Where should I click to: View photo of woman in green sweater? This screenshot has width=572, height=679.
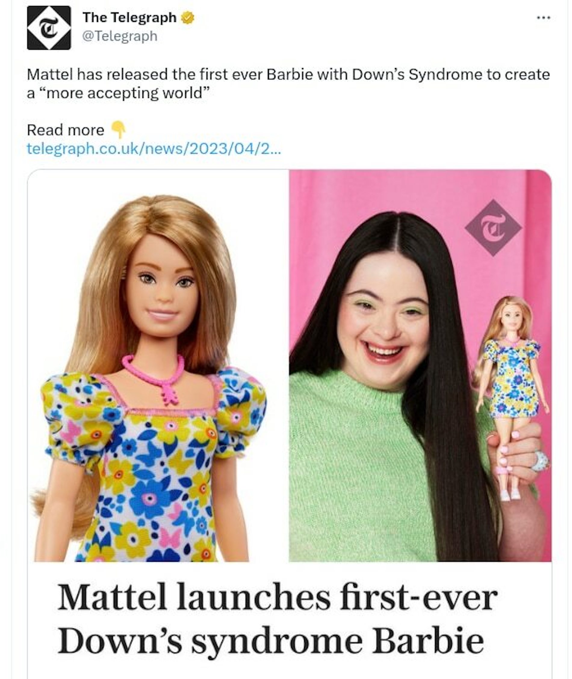tap(420, 365)
